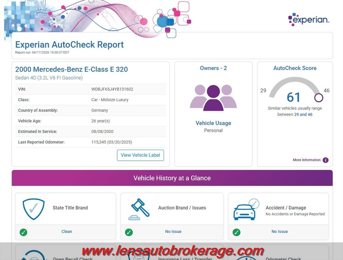Screen dimensions: 343x260
Task: Open No Issue under Accident / Damage
Action: [x=279, y=232]
